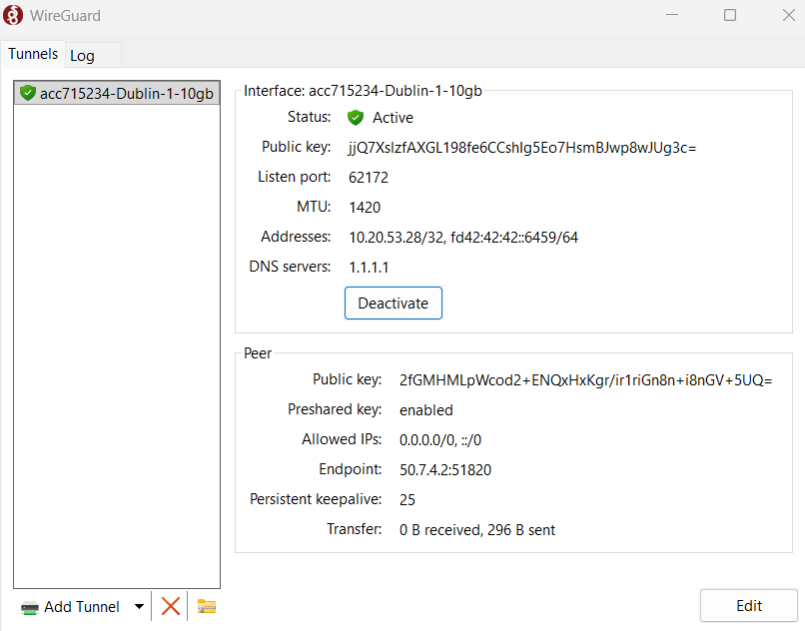Click the peer public key value

pos(586,380)
